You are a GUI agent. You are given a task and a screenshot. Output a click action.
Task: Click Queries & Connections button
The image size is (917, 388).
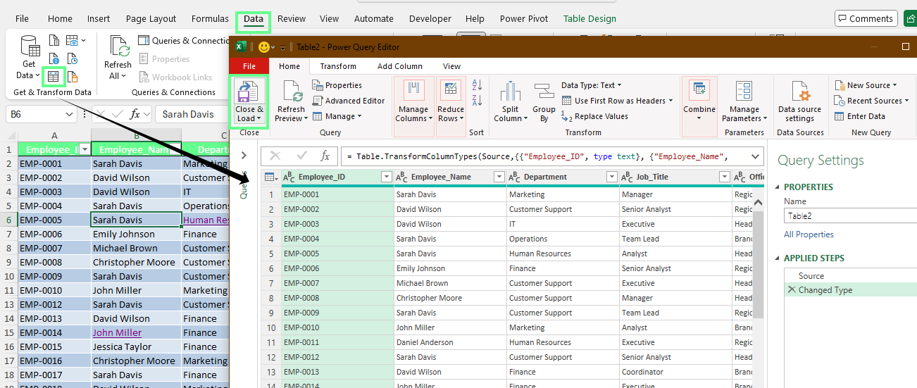183,41
